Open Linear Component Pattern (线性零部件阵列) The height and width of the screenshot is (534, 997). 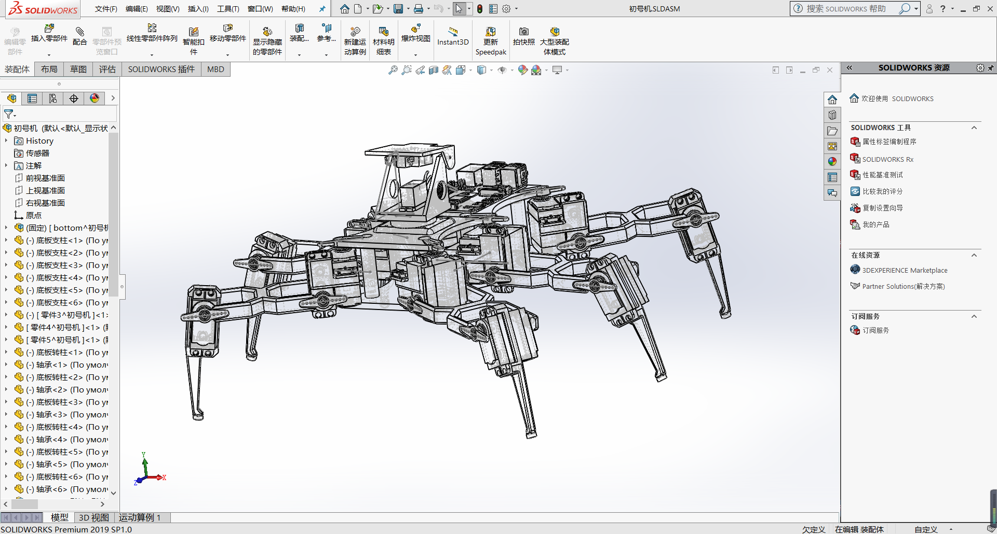[152, 33]
